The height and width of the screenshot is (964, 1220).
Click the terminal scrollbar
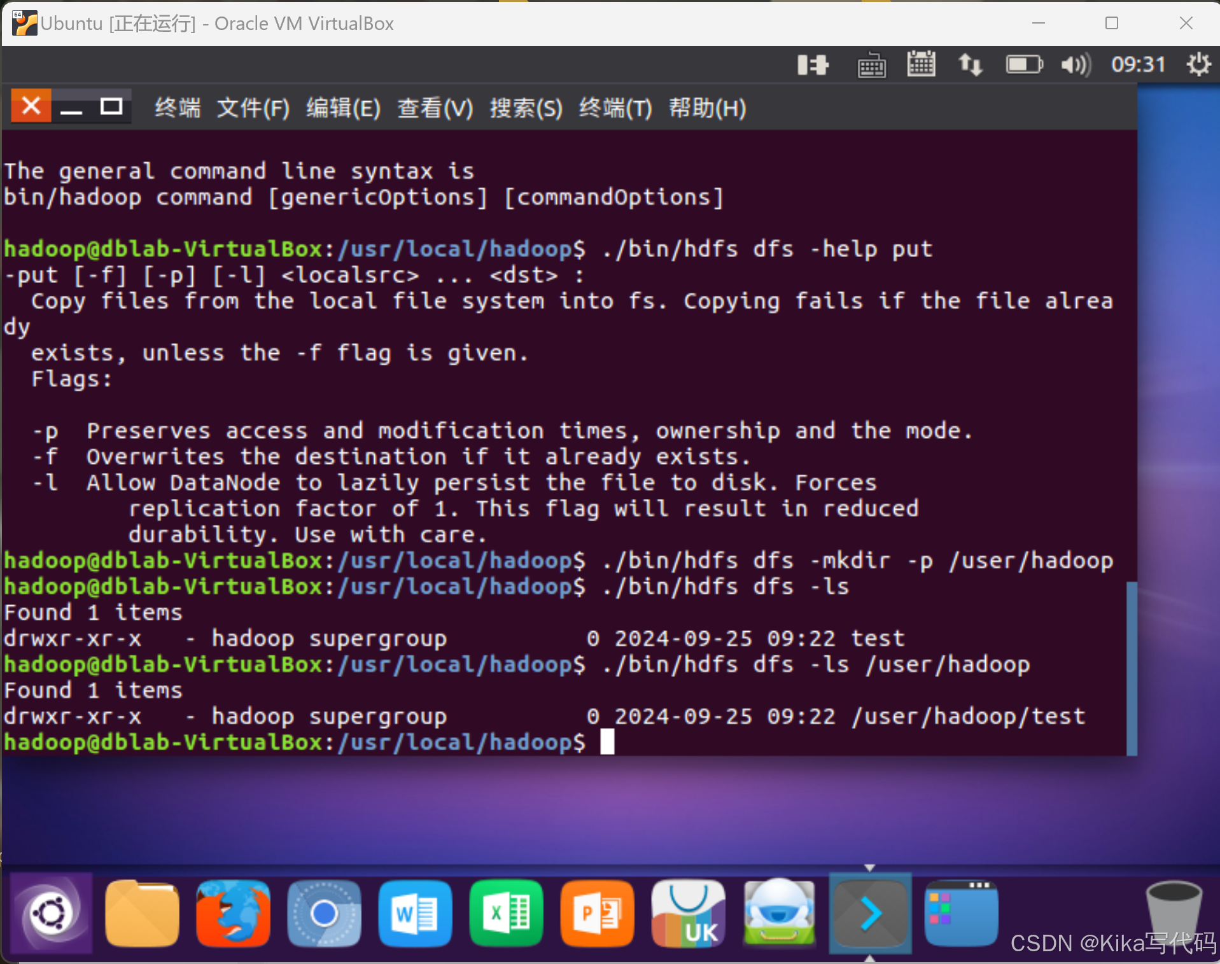(x=1131, y=668)
